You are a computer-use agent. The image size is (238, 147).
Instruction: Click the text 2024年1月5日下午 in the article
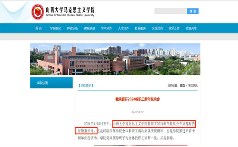pos(97,124)
